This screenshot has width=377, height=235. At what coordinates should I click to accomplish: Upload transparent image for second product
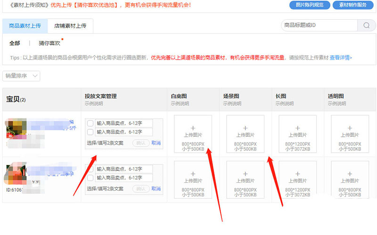click(350, 180)
